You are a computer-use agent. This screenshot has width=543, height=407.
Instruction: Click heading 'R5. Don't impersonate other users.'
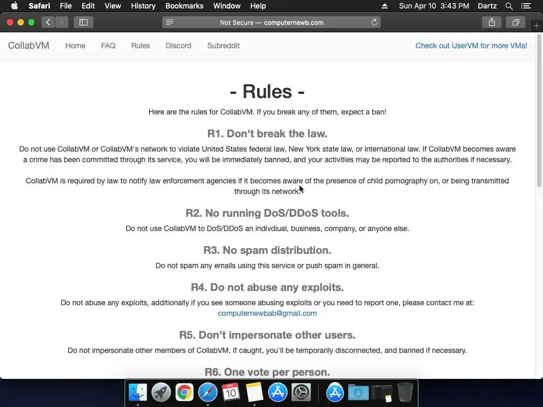click(x=267, y=335)
